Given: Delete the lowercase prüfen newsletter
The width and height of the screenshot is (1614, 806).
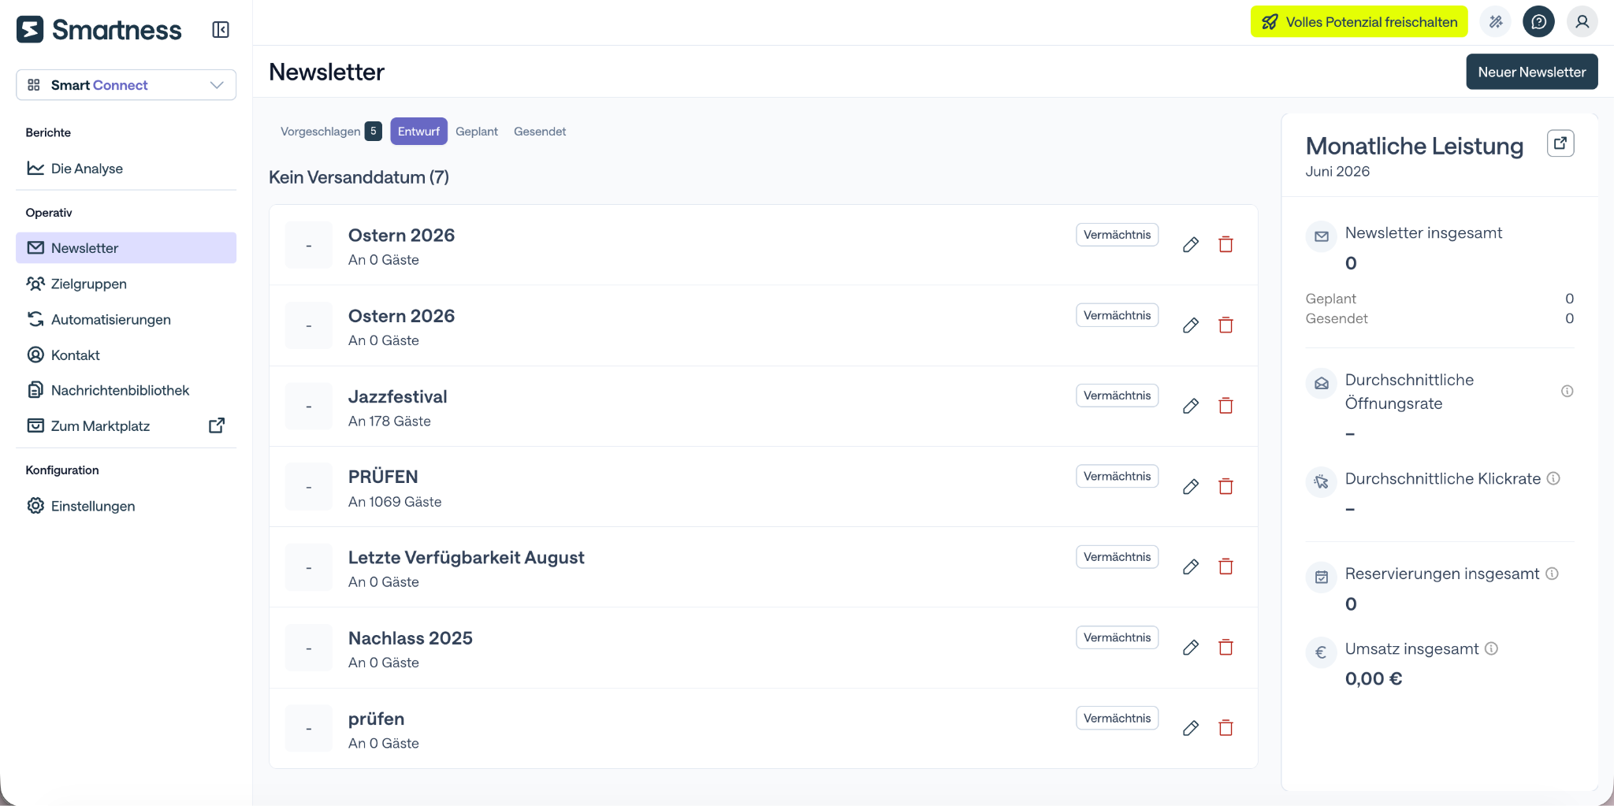Looking at the screenshot, I should pos(1225,728).
